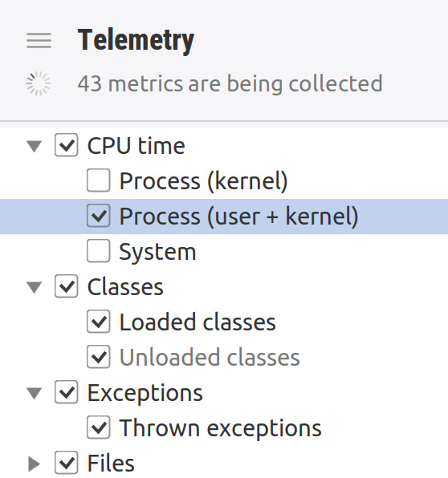Enable the System metric checkbox
This screenshot has width=448, height=478.
pyautogui.click(x=98, y=251)
